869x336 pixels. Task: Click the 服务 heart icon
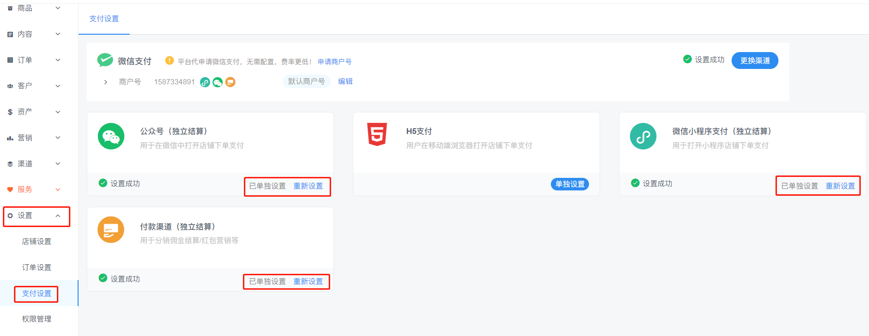pyautogui.click(x=10, y=189)
